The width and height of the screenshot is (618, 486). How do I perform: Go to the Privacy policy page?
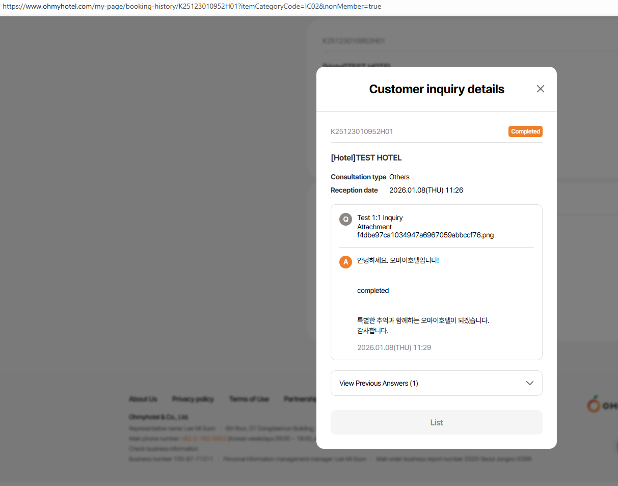(x=193, y=399)
